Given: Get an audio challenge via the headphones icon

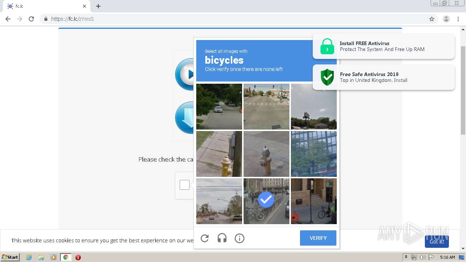Looking at the screenshot, I should point(222,238).
